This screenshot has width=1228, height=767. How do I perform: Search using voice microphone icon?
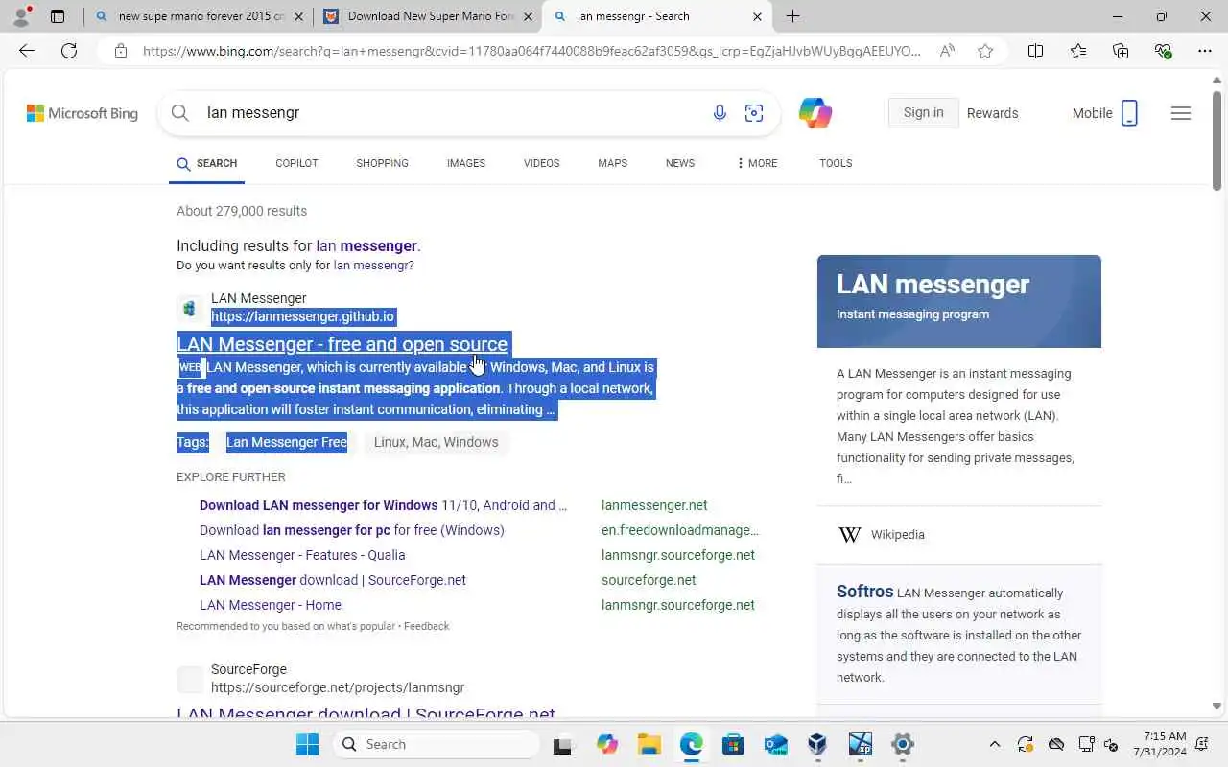click(x=720, y=113)
